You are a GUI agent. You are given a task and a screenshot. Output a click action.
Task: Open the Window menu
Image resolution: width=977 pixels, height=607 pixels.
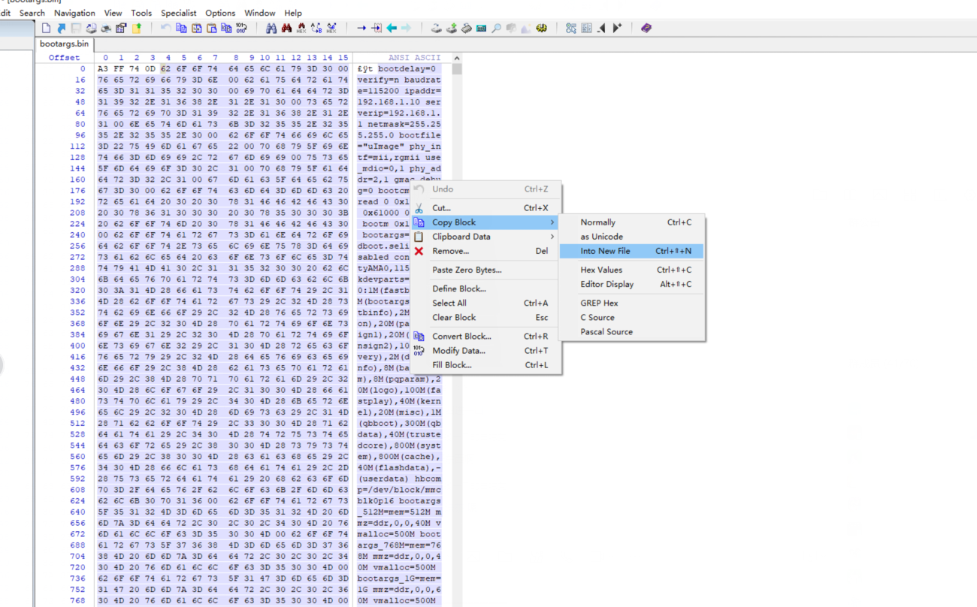tap(260, 13)
